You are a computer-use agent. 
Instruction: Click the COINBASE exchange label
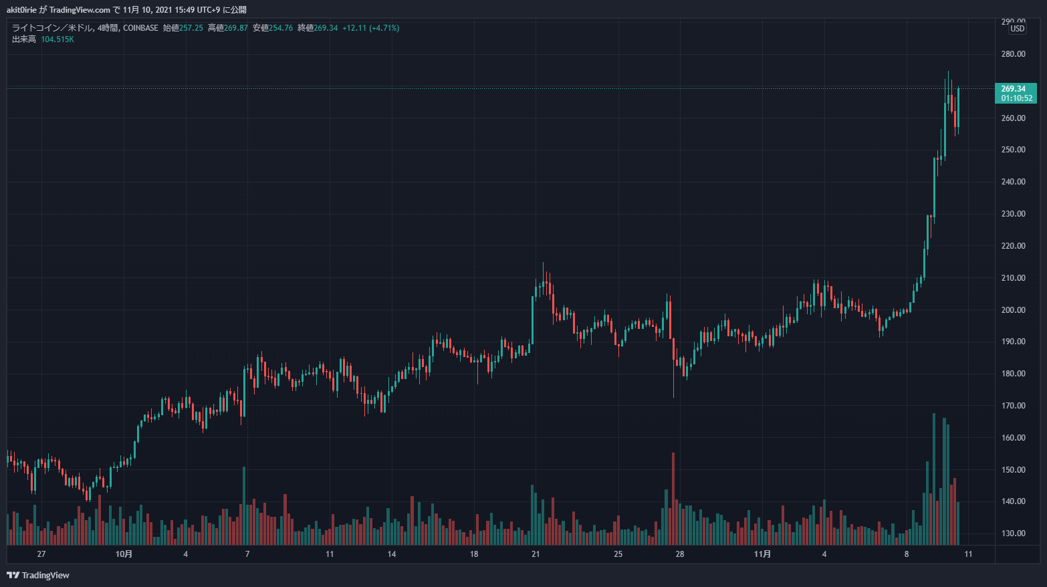coord(140,28)
